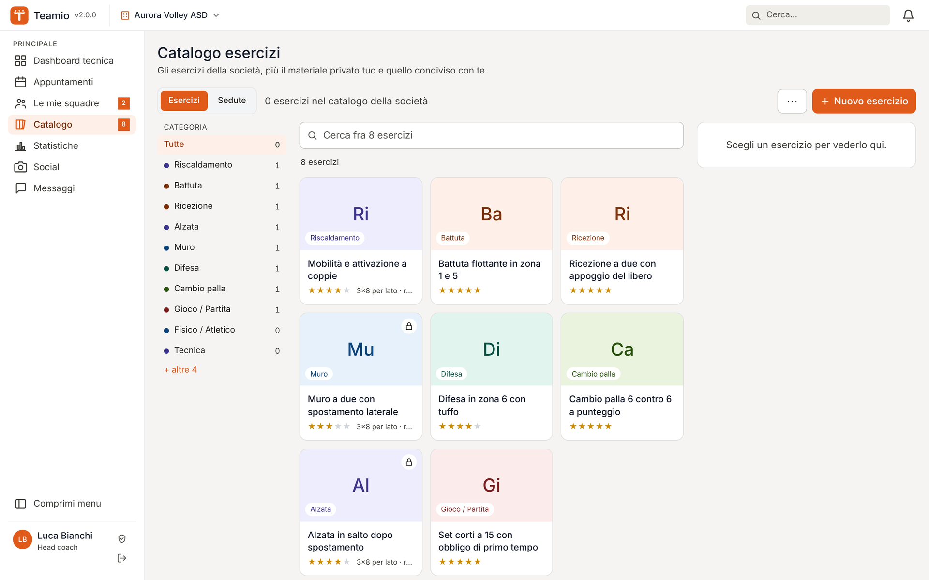Open Cambio palla 6 contro 6 card
The image size is (929, 580).
622,377
